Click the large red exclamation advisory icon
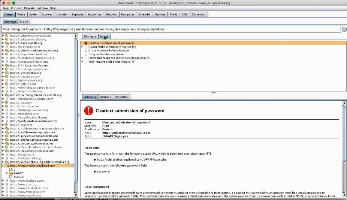347x200 pixels. [89, 111]
